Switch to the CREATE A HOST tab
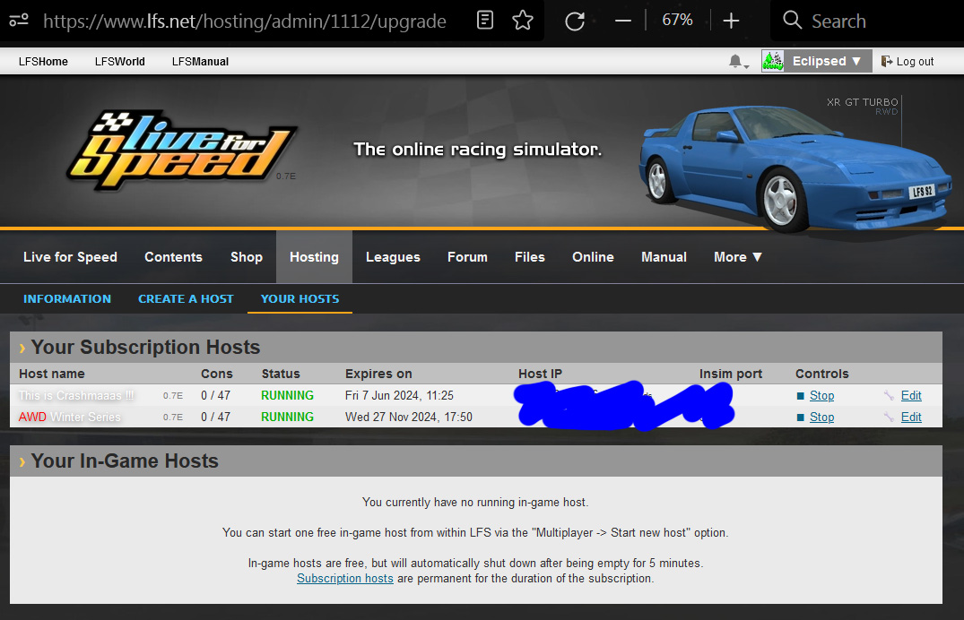Screen dimensions: 964x620 [186, 298]
